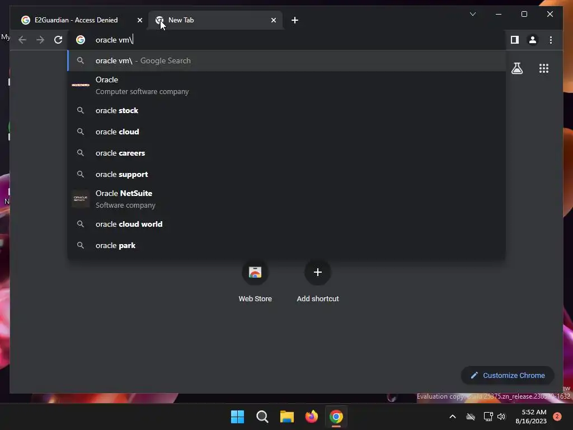Open the clock showing 5:52 AM
573x430 pixels.
531,417
